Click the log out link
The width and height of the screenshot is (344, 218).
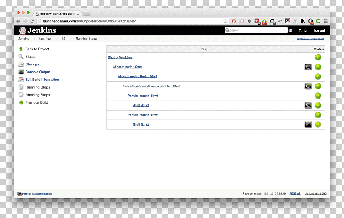[319, 30]
